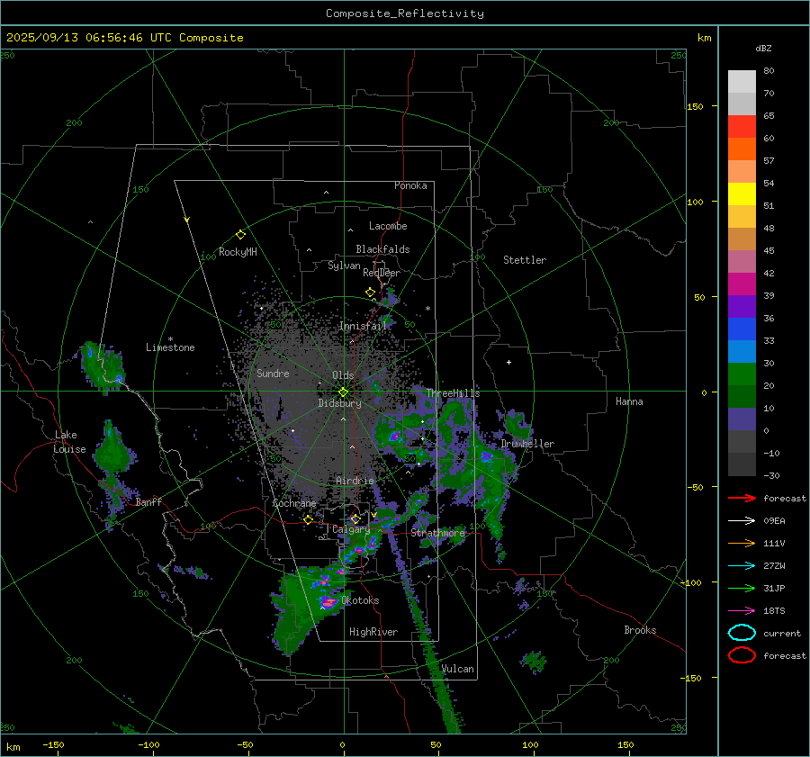Select the Airdrie label on the map

tap(355, 481)
